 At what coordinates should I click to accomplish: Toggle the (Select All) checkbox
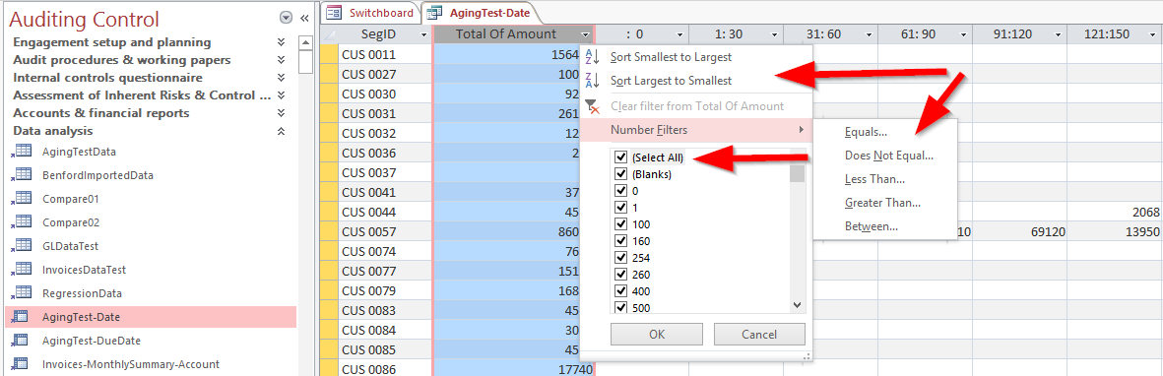point(620,157)
